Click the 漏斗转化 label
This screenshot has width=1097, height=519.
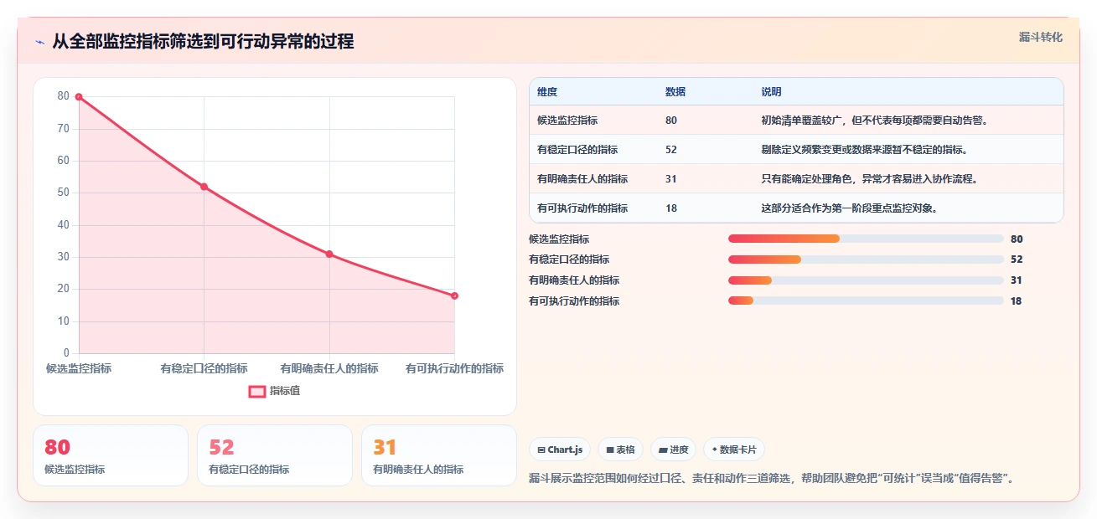click(x=1041, y=37)
